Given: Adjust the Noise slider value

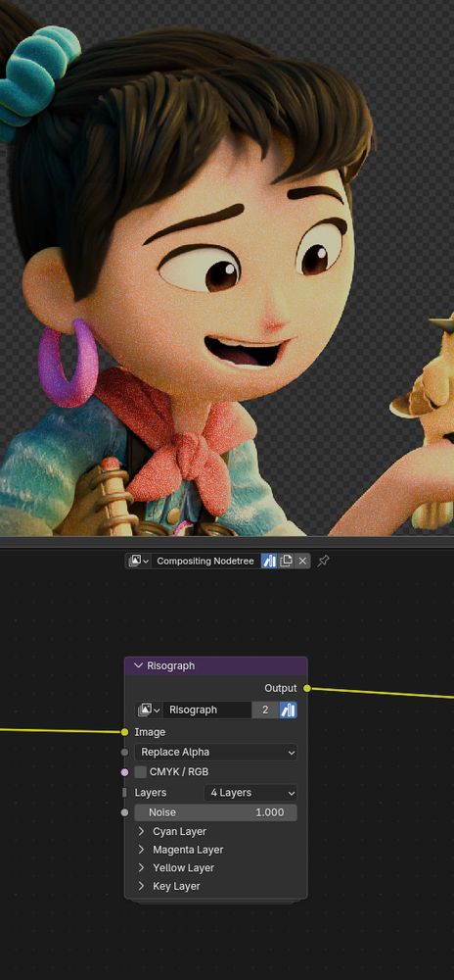Looking at the screenshot, I should [x=216, y=812].
